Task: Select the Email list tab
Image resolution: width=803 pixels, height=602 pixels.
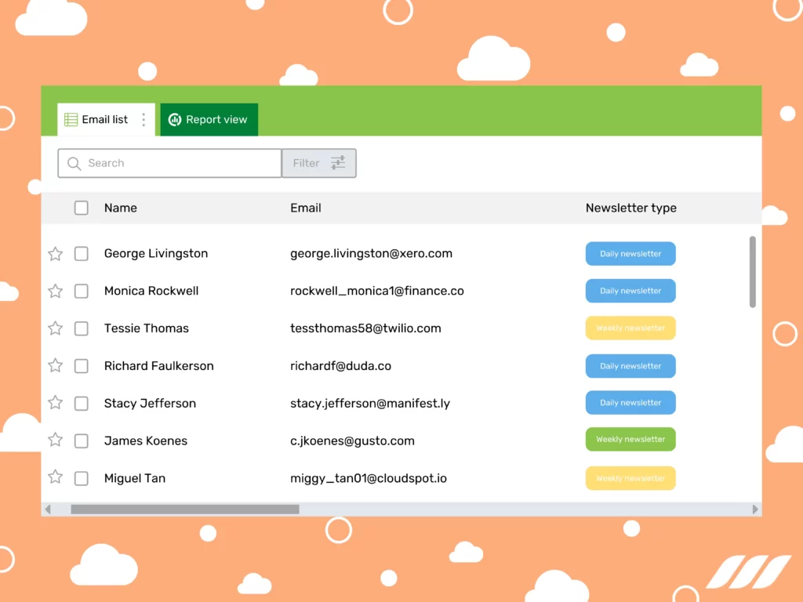Action: pyautogui.click(x=104, y=119)
